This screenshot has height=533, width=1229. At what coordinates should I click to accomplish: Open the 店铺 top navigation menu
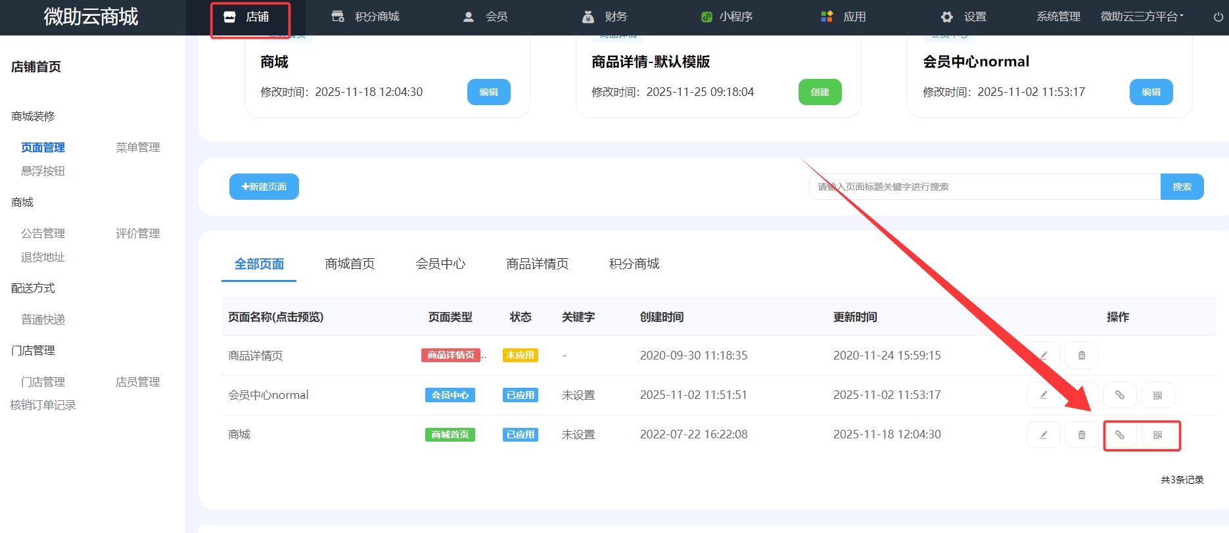[x=249, y=17]
